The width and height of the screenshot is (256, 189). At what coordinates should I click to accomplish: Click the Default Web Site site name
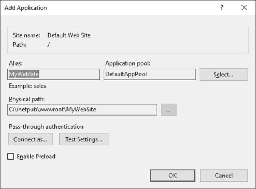[69, 35]
